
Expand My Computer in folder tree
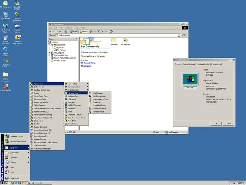50,53
